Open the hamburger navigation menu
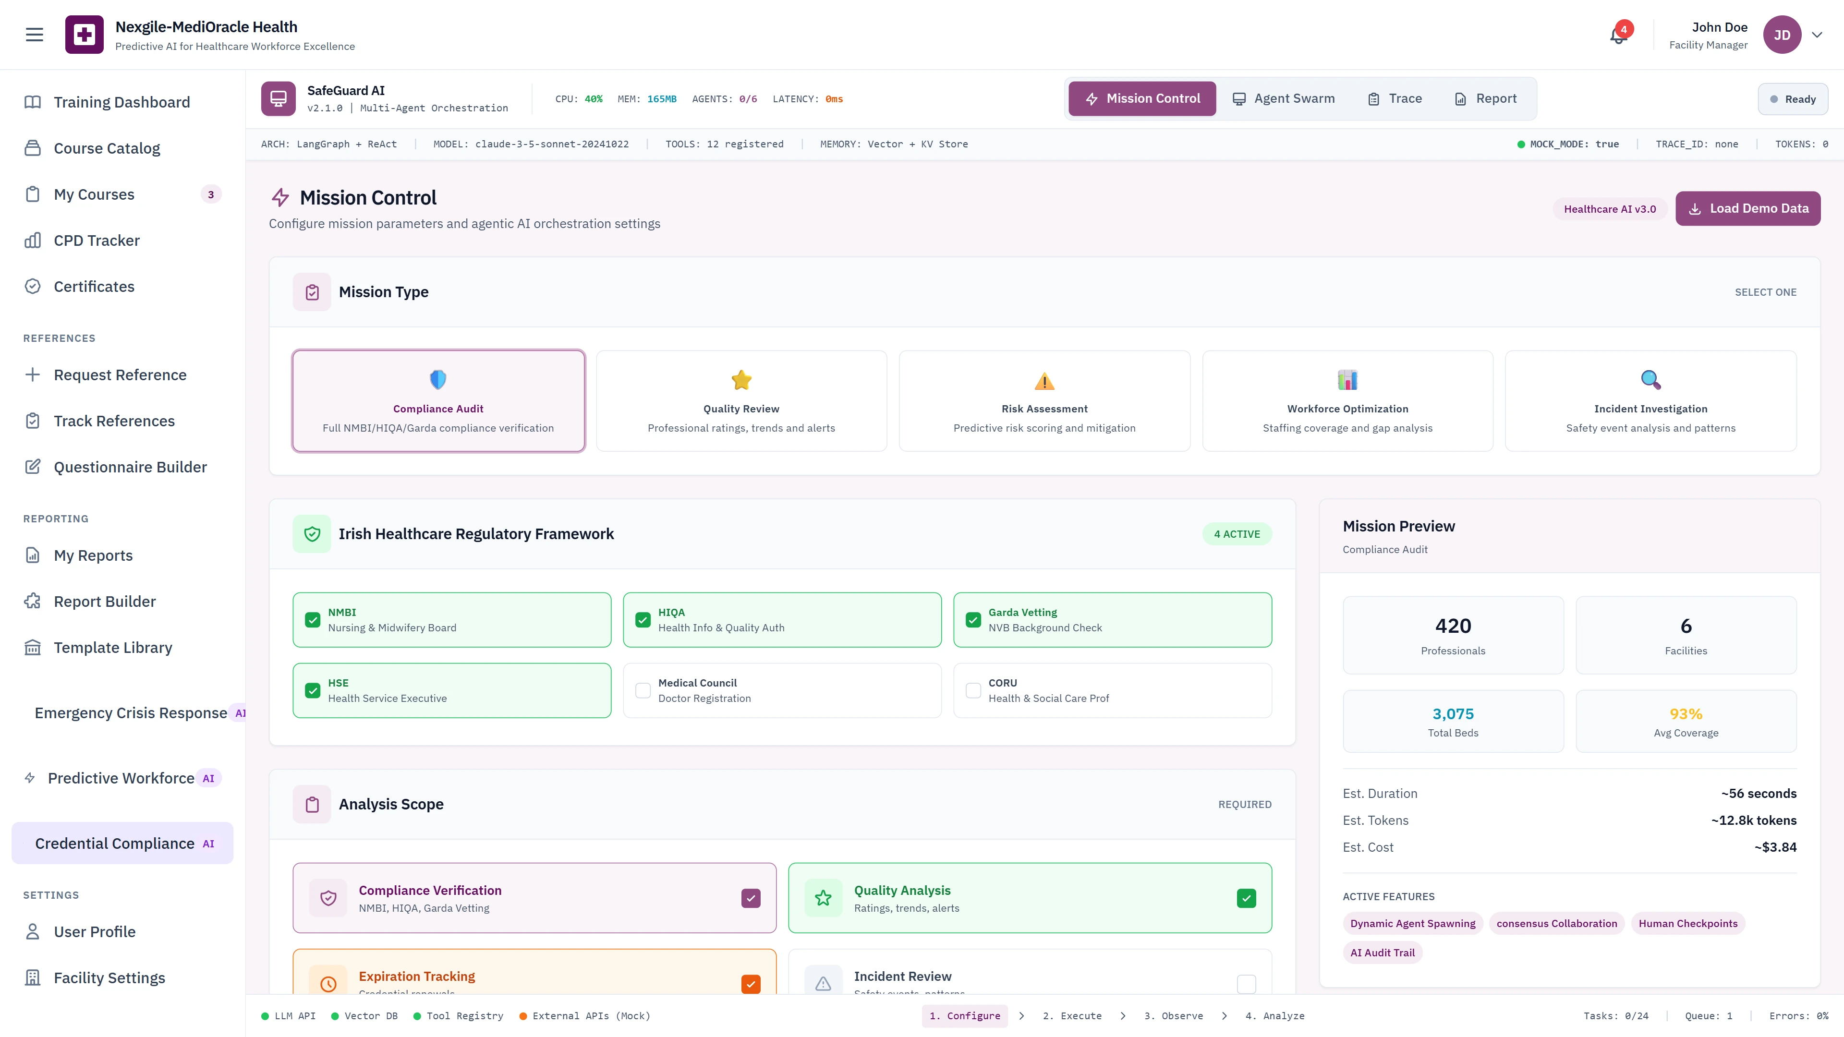1844x1037 pixels. [x=34, y=34]
